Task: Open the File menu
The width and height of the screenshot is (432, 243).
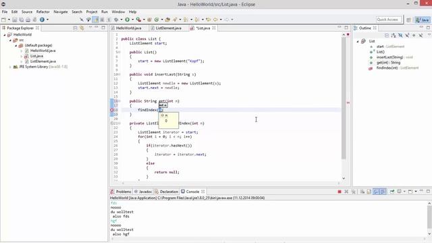Action: [x=5, y=12]
